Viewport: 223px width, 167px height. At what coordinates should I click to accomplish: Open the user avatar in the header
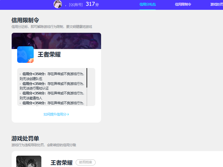58,4
